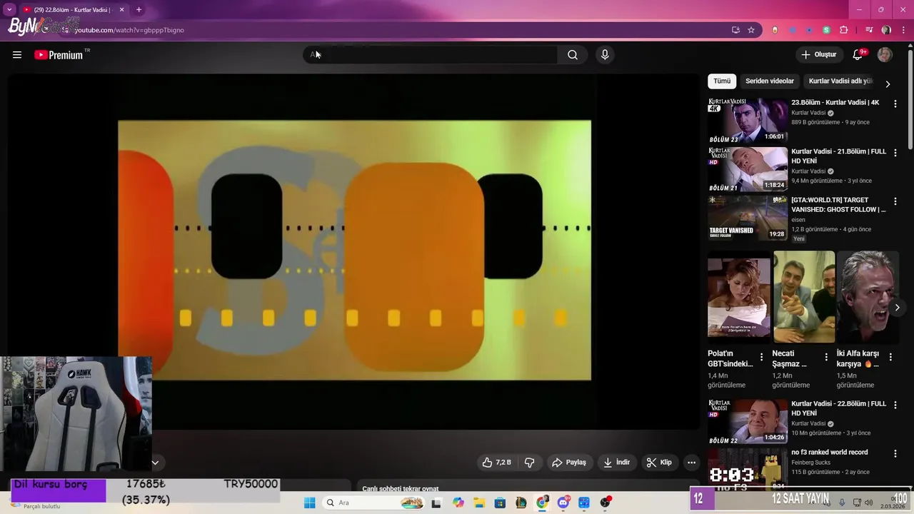The height and width of the screenshot is (514, 914).
Task: Open Microsoft Store from taskbar
Action: point(500,503)
